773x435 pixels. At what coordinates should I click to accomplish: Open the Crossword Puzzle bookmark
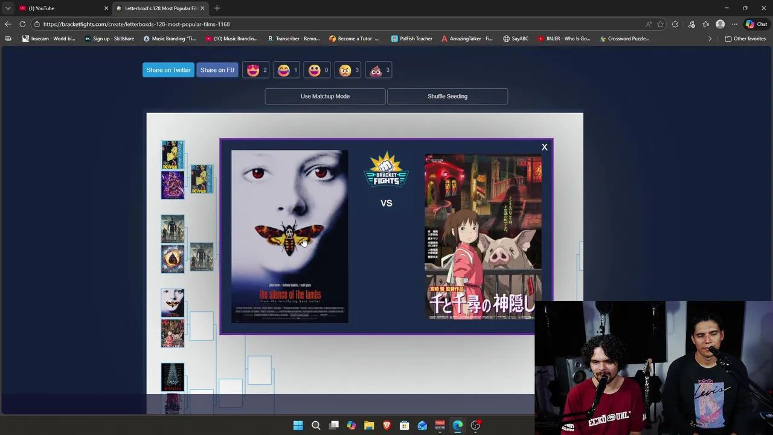pos(624,39)
